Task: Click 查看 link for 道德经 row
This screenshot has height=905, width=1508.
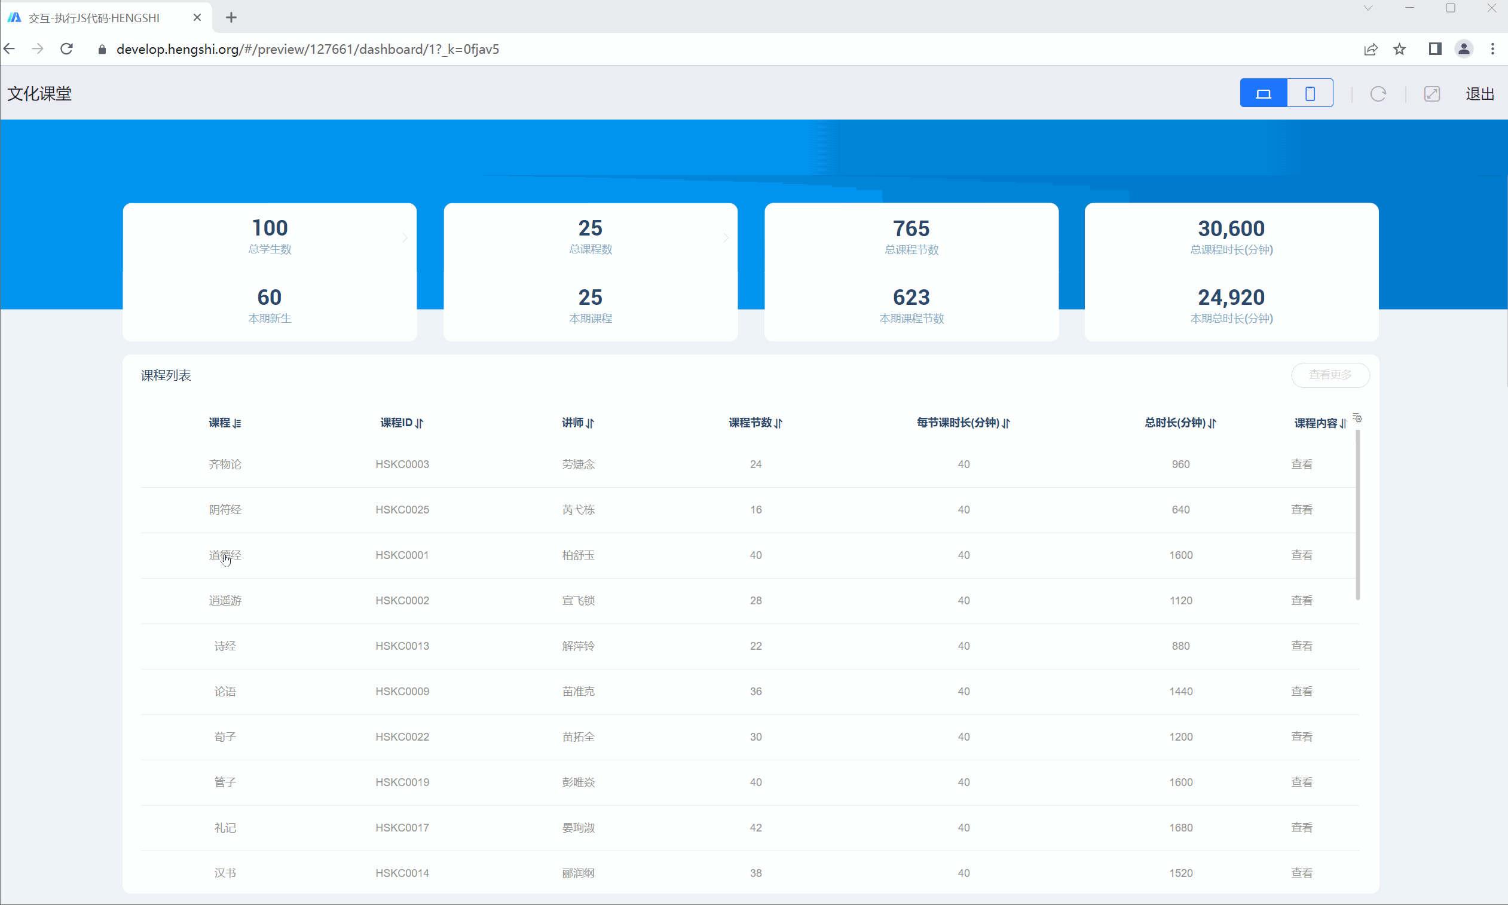Action: [x=1301, y=555]
